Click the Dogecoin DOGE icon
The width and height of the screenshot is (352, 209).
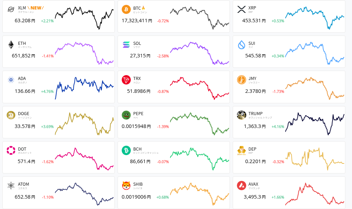[11, 115]
